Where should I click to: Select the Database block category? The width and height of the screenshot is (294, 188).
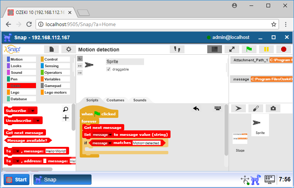[x=21, y=99]
